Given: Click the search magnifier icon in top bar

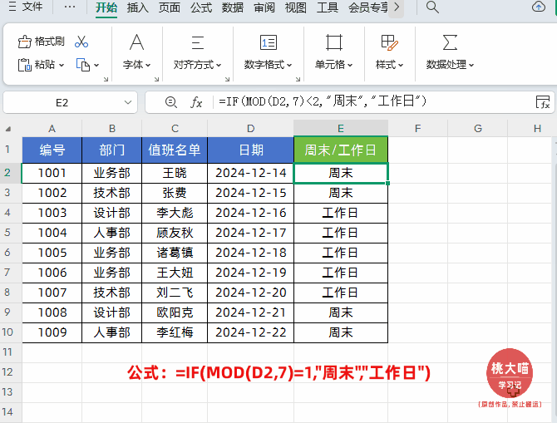Looking at the screenshot, I should point(432,7).
